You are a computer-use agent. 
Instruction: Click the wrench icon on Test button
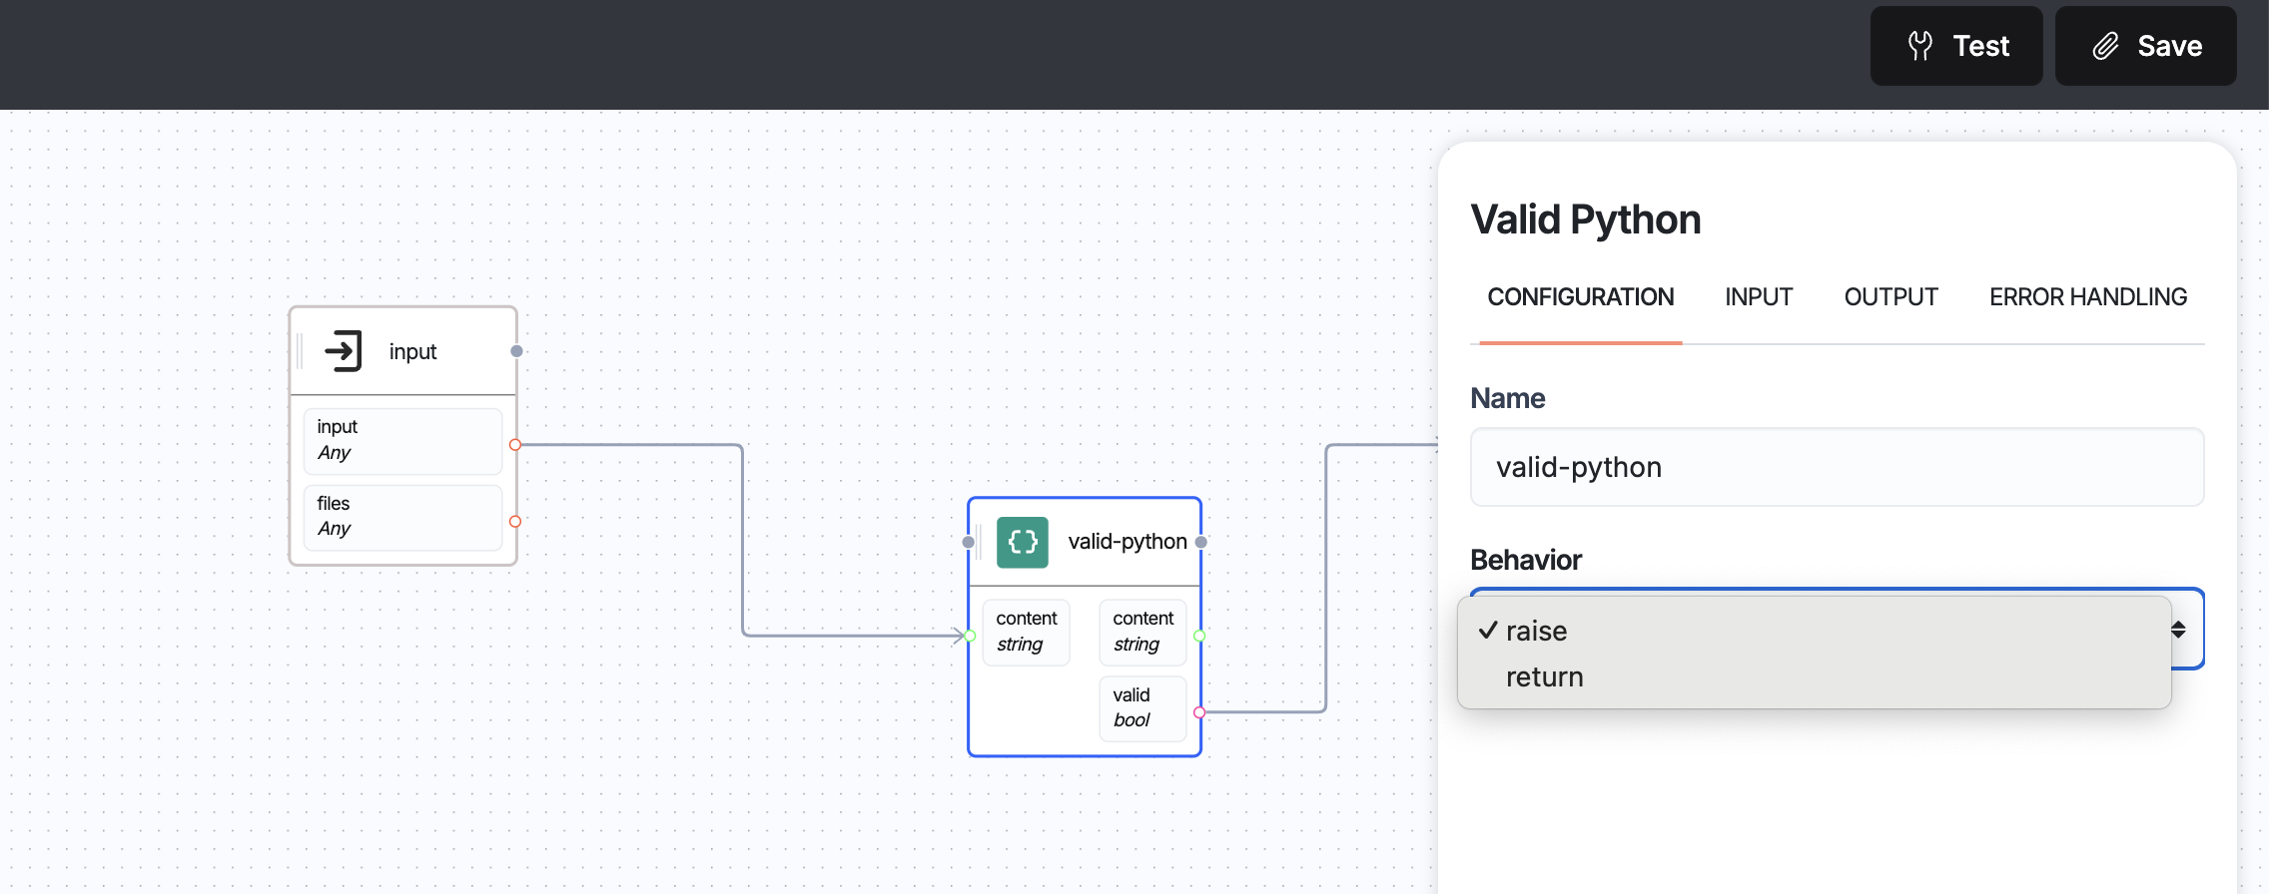tap(1919, 46)
